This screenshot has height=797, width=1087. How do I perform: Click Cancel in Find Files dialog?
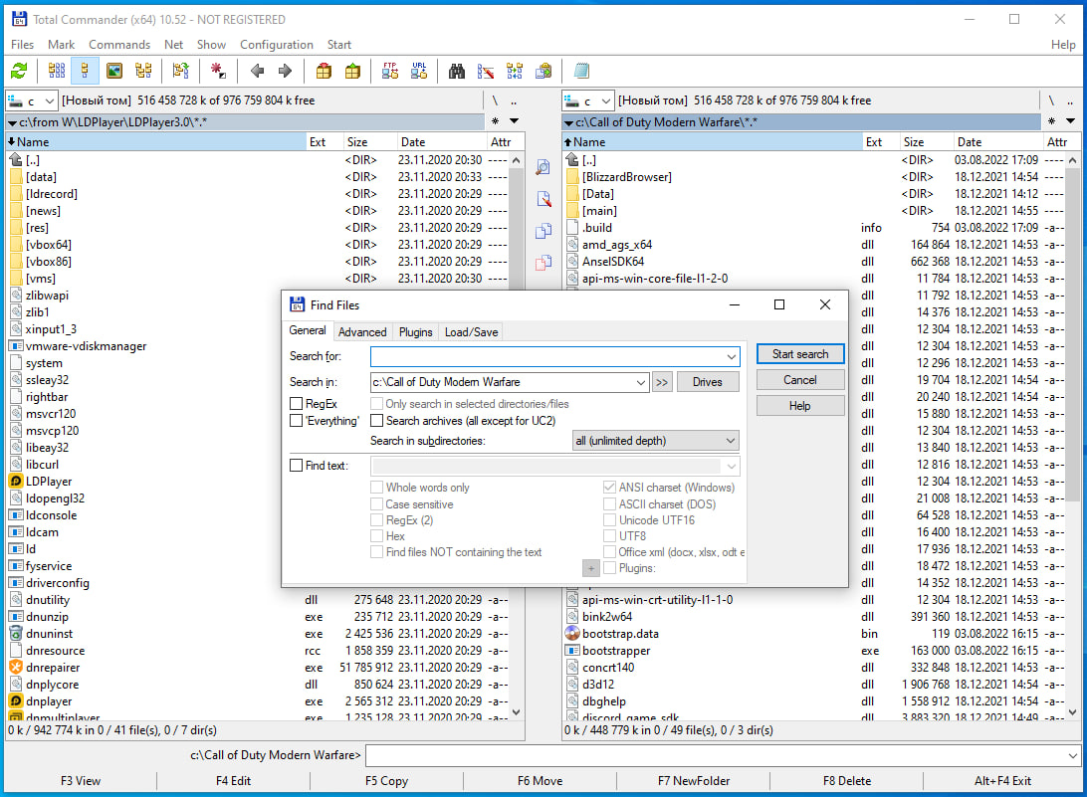pyautogui.click(x=800, y=380)
